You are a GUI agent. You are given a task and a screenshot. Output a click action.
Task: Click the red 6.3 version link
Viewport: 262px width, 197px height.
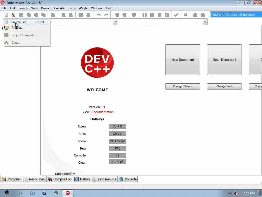coord(103,107)
